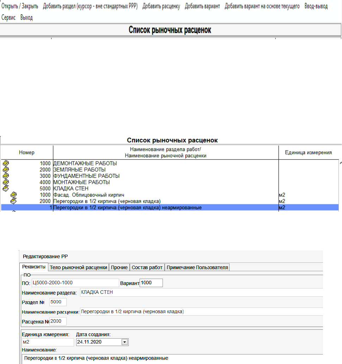Click 'Наименование раздела' field КЛАДКА СТЕН

click(x=201, y=292)
